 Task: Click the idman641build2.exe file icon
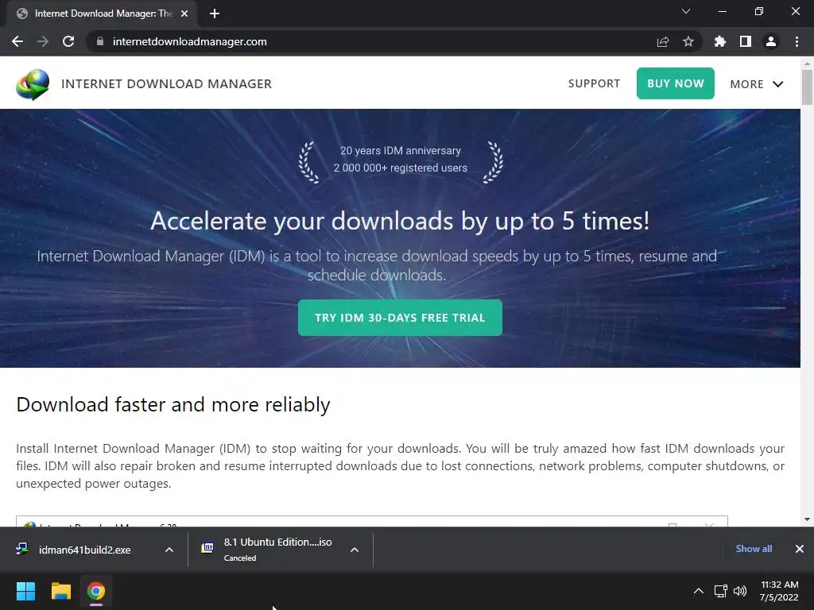(x=21, y=549)
